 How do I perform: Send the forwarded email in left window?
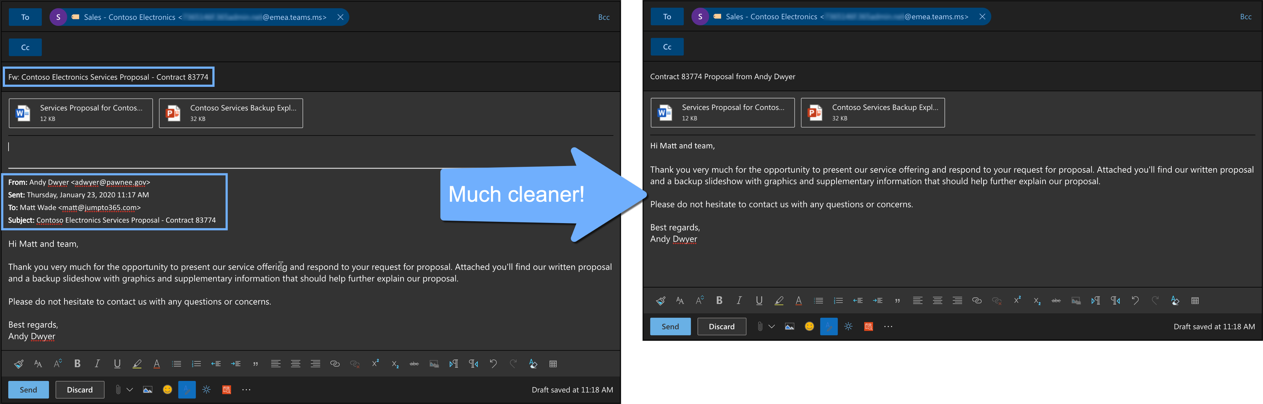click(28, 390)
